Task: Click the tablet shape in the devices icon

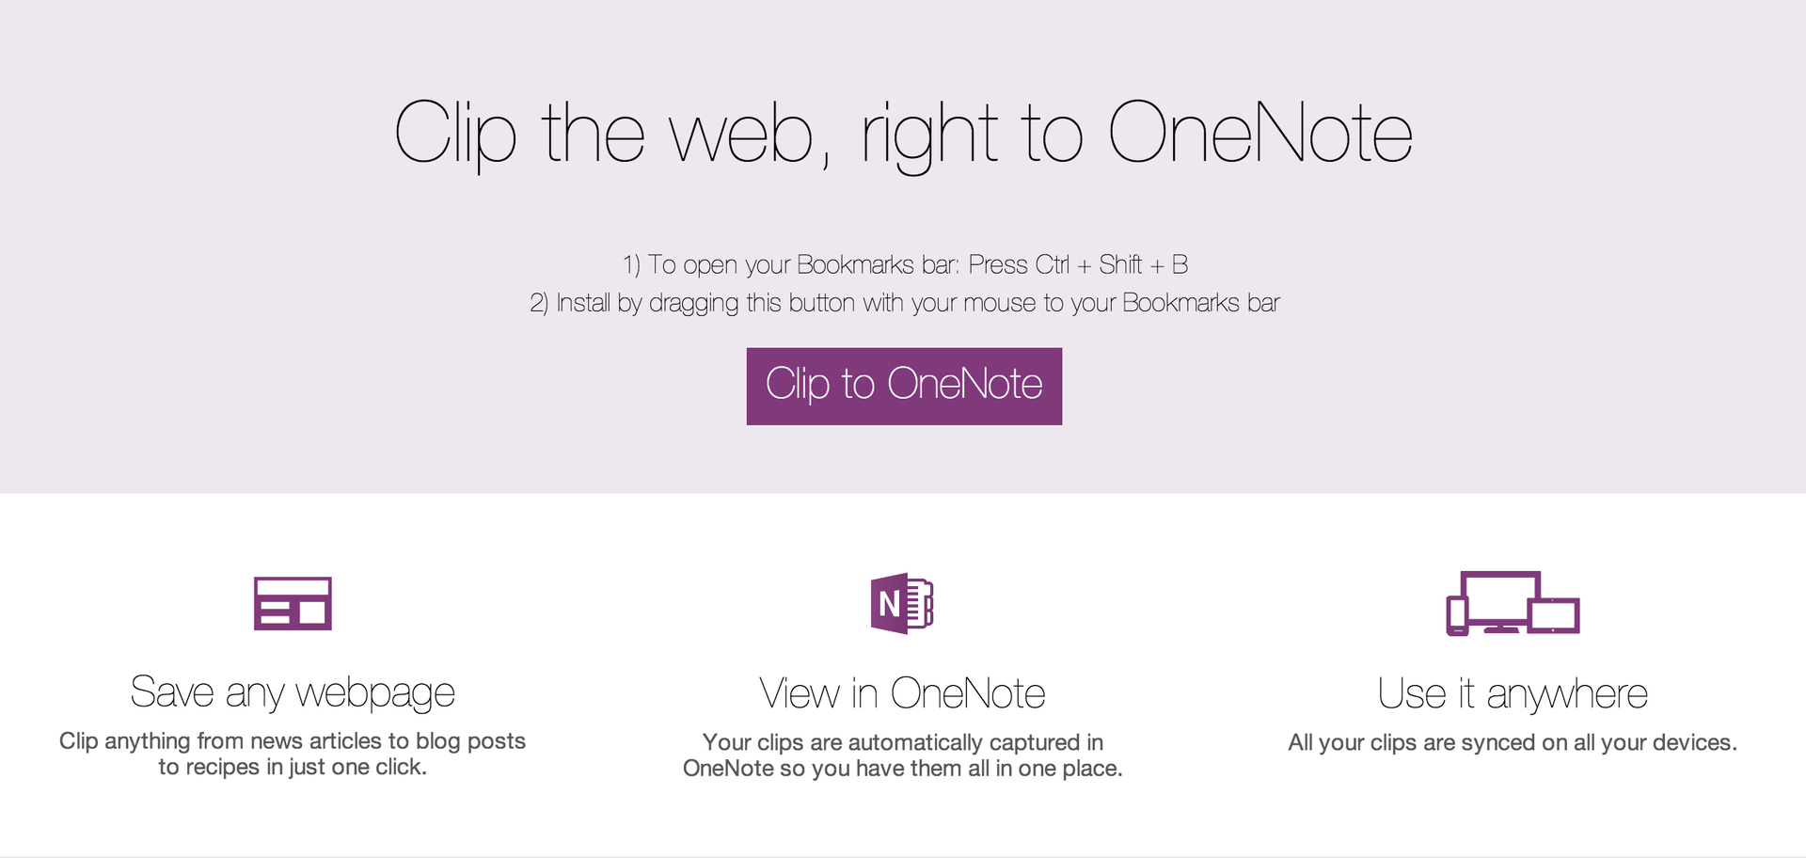Action: pos(1554,616)
